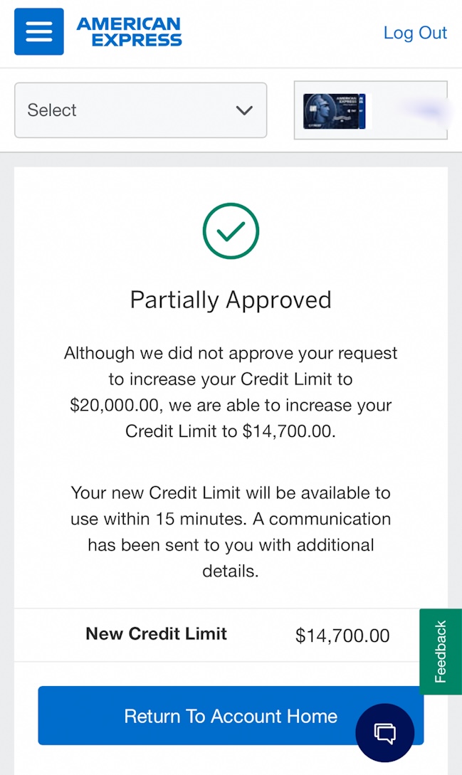Open the Feedback side tab
The image size is (462, 775).
coord(440,651)
